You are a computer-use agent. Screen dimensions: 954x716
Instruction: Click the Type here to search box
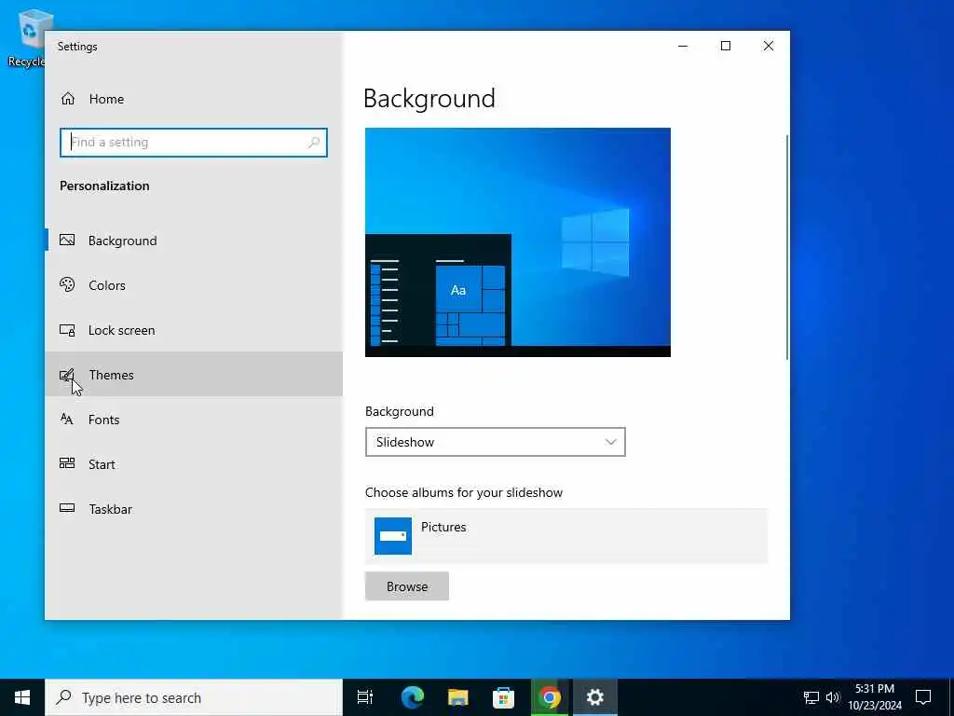point(194,697)
